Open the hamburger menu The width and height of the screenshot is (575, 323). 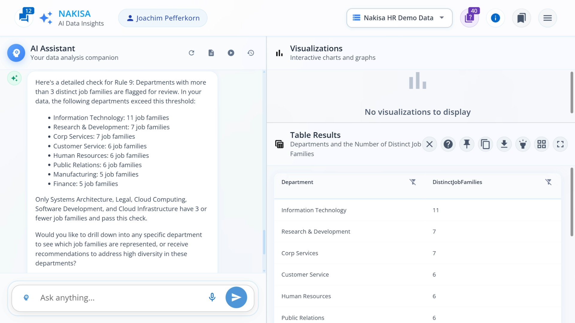[x=547, y=18]
